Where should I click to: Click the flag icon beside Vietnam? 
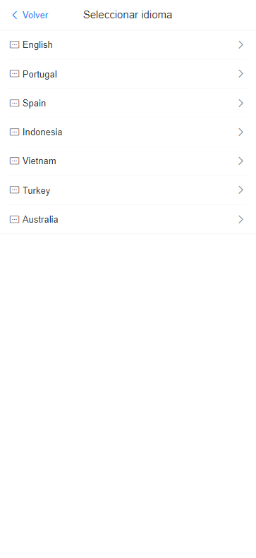[14, 161]
